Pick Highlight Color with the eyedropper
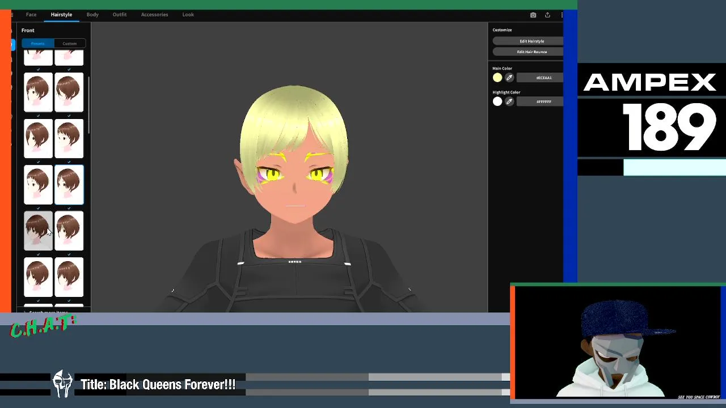 pyautogui.click(x=509, y=101)
